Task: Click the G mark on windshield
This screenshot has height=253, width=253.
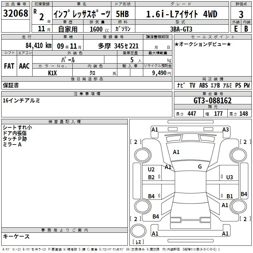Action: tap(200, 166)
